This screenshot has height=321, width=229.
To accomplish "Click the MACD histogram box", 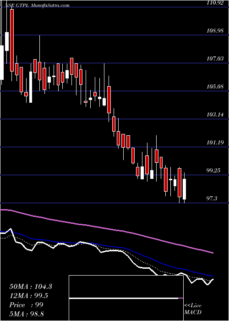I will (126, 298).
